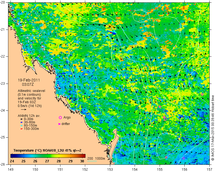Click the 'drifter' legend label
215x172 pixels.
[66, 124]
